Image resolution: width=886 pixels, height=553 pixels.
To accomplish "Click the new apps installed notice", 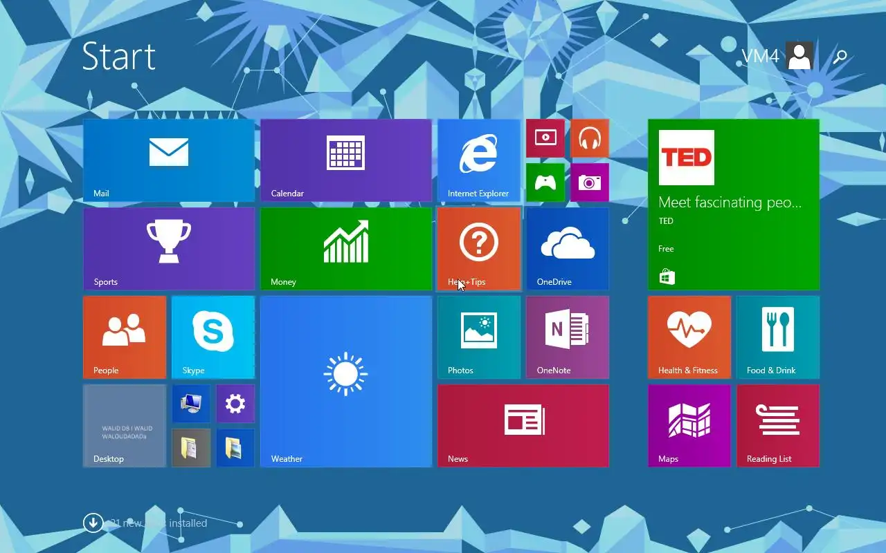I will [x=159, y=523].
